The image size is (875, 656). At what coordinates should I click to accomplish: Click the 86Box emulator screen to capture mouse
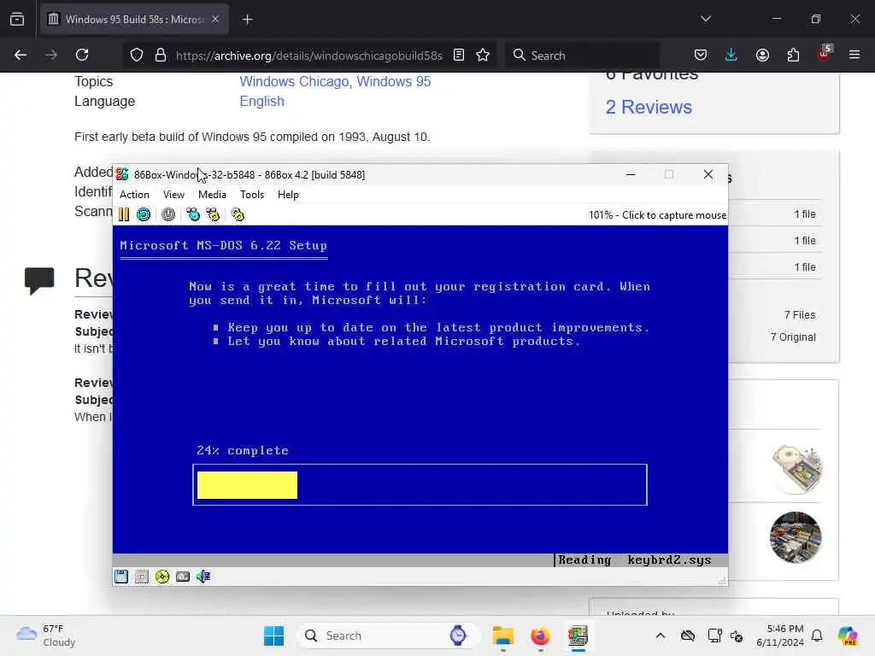coord(420,396)
